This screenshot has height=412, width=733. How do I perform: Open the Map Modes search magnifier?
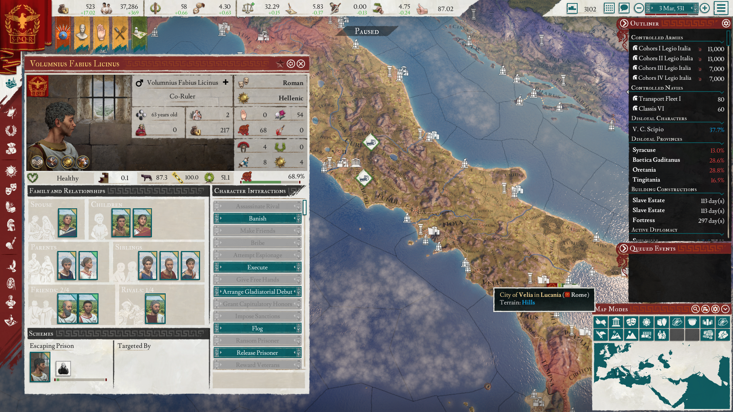pyautogui.click(x=696, y=309)
